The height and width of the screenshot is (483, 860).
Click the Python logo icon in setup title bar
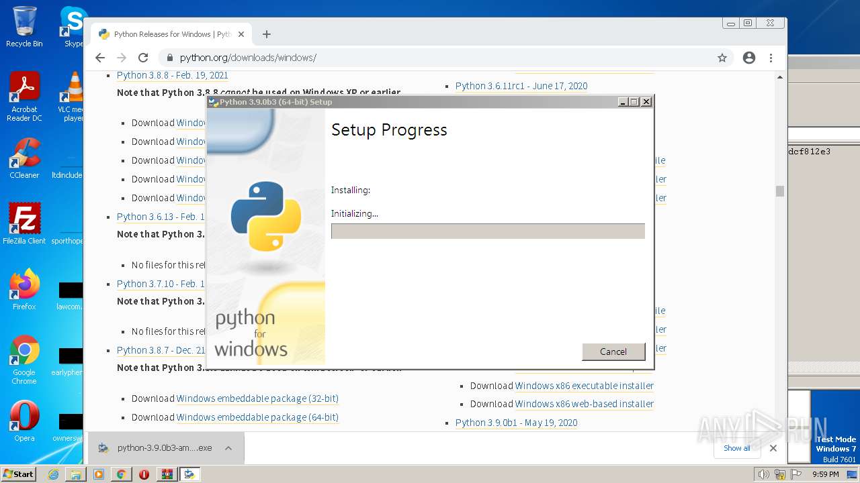[214, 102]
